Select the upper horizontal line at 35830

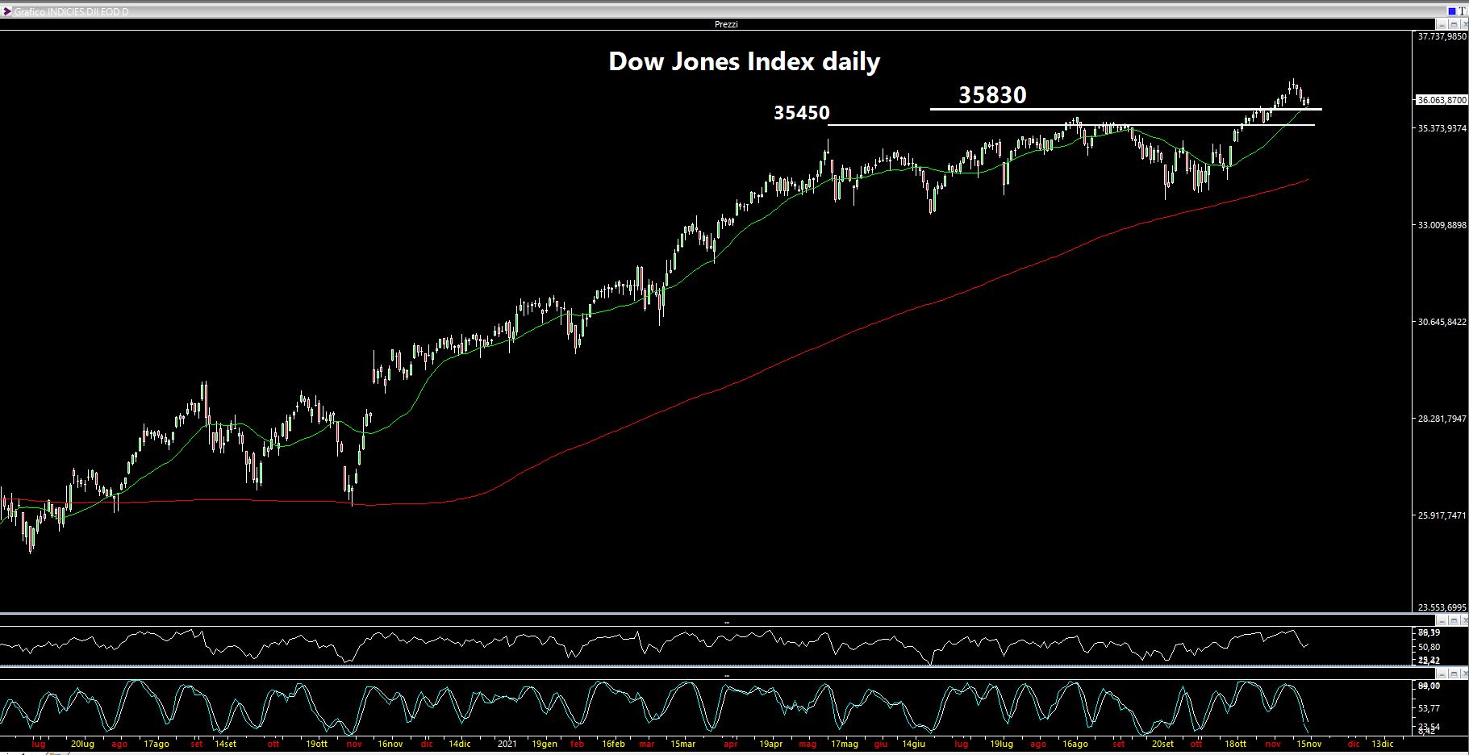click(1125, 109)
